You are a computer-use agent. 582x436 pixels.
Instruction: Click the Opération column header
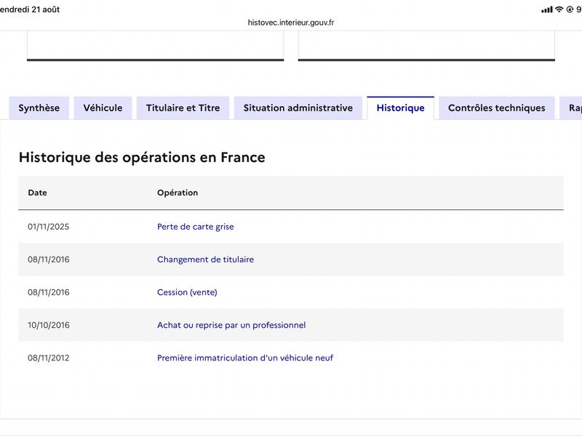[x=178, y=193]
